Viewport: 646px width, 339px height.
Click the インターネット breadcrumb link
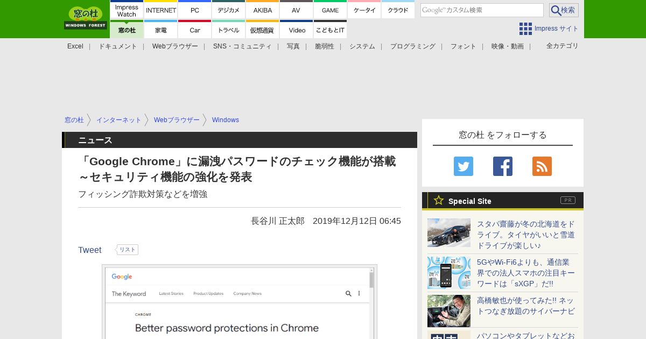pyautogui.click(x=119, y=120)
